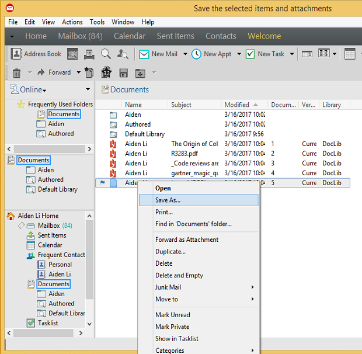The width and height of the screenshot is (362, 354).
Task: Click the New Appt clock icon
Action: coord(196,54)
